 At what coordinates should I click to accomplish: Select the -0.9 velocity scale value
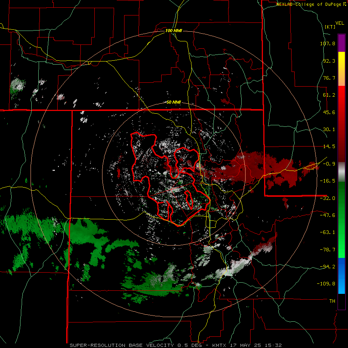tap(329, 164)
